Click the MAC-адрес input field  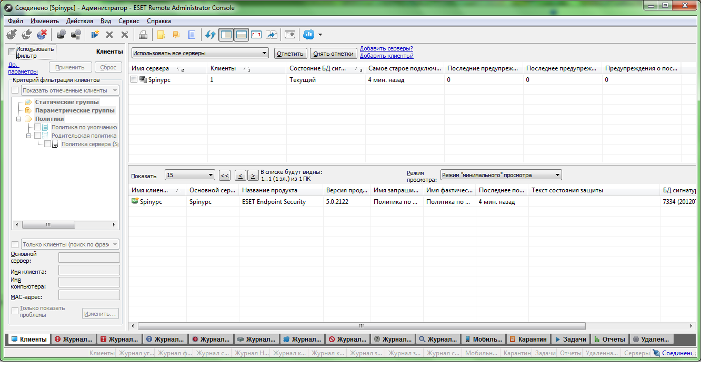click(89, 295)
